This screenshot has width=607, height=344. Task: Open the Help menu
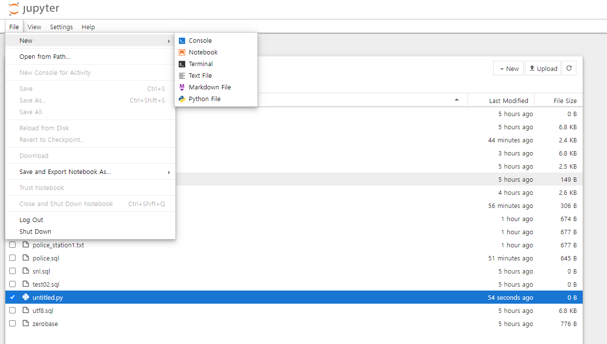click(x=88, y=27)
